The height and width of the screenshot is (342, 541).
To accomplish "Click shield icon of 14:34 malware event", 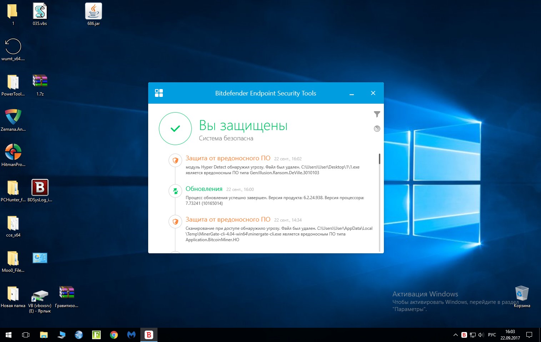I will click(x=175, y=222).
